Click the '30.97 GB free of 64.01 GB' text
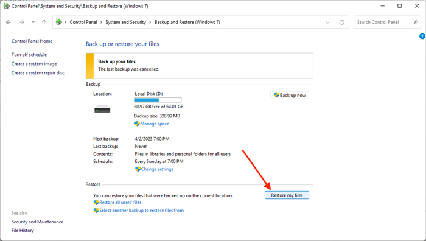 coord(159,107)
